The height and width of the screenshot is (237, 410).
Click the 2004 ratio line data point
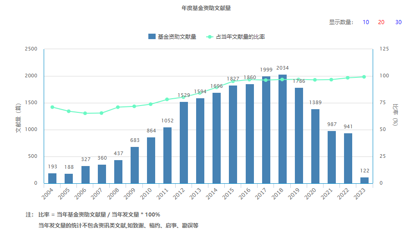(52, 107)
